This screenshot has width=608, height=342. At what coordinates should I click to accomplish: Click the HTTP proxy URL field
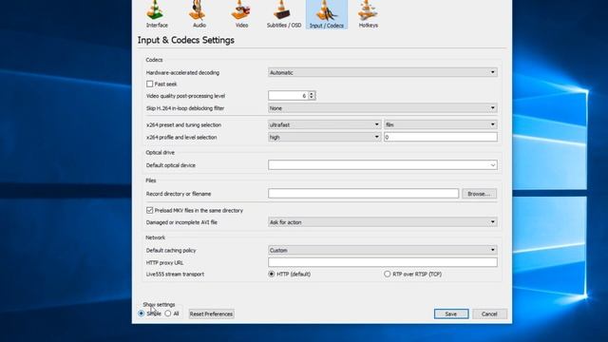[382, 262]
